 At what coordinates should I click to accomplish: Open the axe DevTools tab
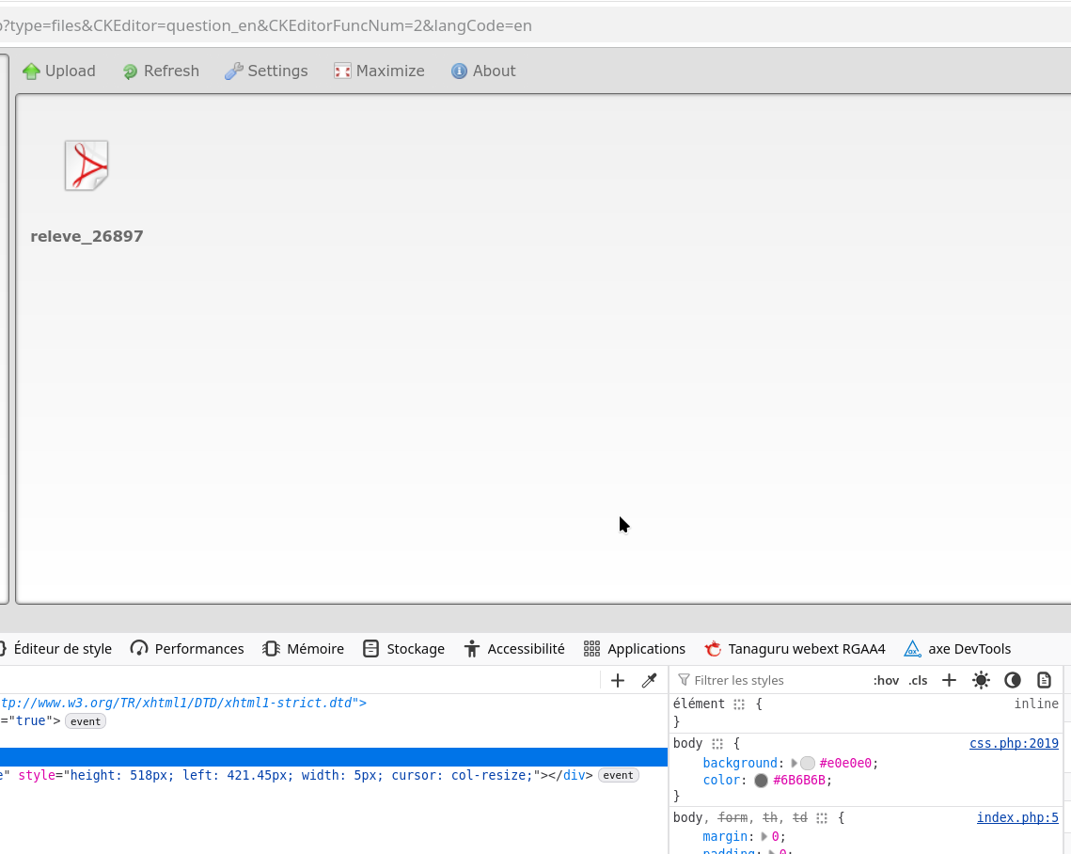[x=957, y=649]
